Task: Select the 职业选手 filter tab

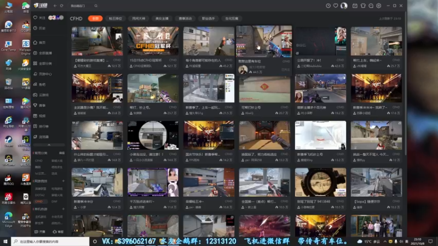Action: click(x=209, y=19)
